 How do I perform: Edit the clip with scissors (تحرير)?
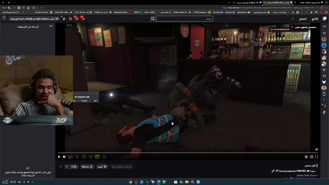coord(102,166)
